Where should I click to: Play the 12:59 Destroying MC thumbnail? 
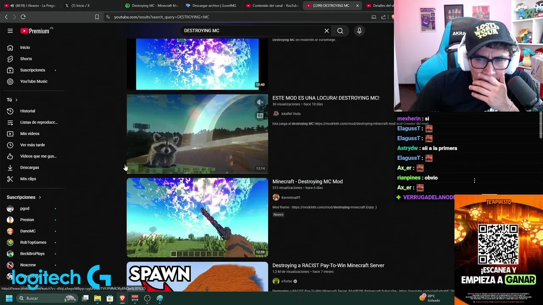[x=197, y=218]
